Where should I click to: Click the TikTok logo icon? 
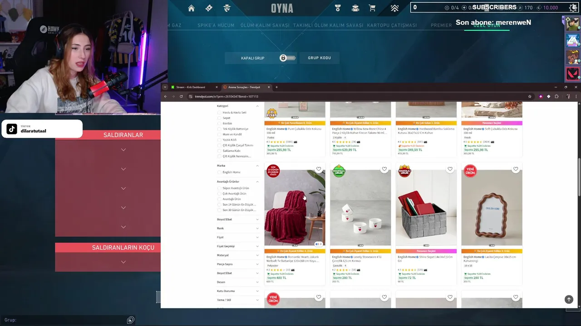[x=12, y=129]
